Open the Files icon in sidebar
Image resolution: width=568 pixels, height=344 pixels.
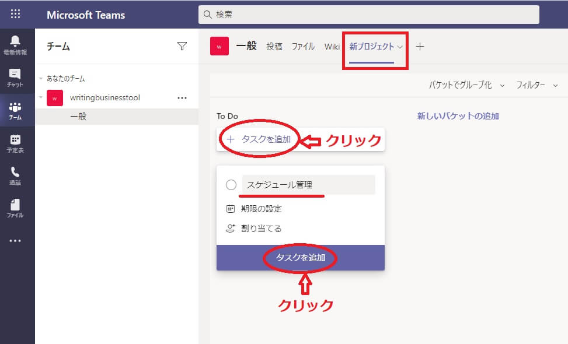pyautogui.click(x=15, y=208)
